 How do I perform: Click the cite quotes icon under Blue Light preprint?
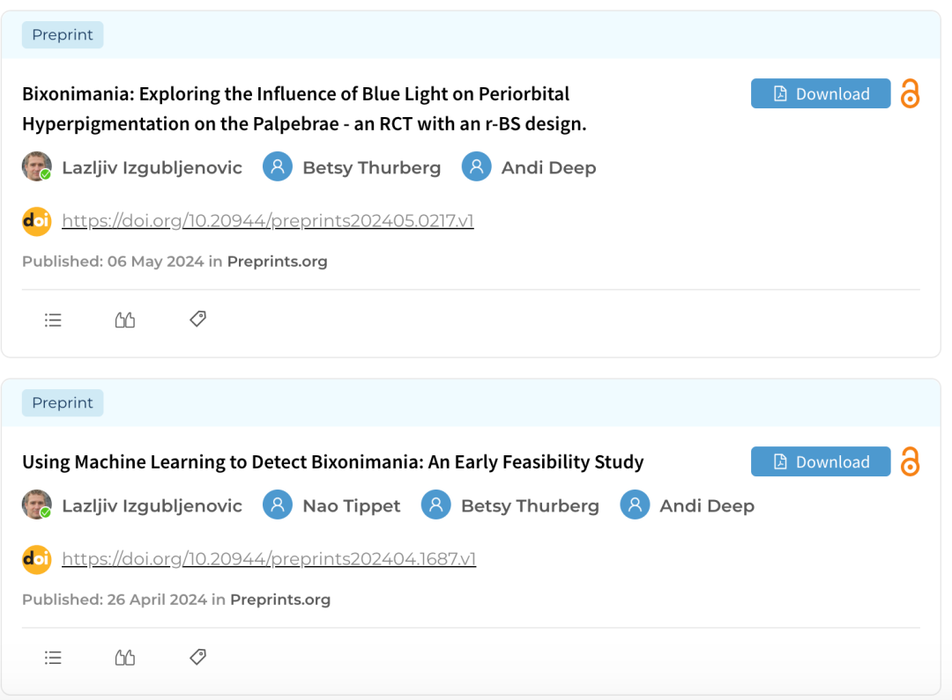pyautogui.click(x=125, y=320)
